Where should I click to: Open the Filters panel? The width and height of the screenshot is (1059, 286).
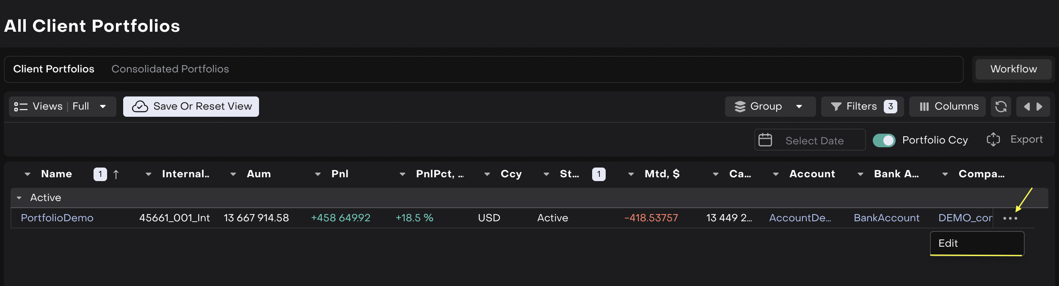[x=862, y=107]
